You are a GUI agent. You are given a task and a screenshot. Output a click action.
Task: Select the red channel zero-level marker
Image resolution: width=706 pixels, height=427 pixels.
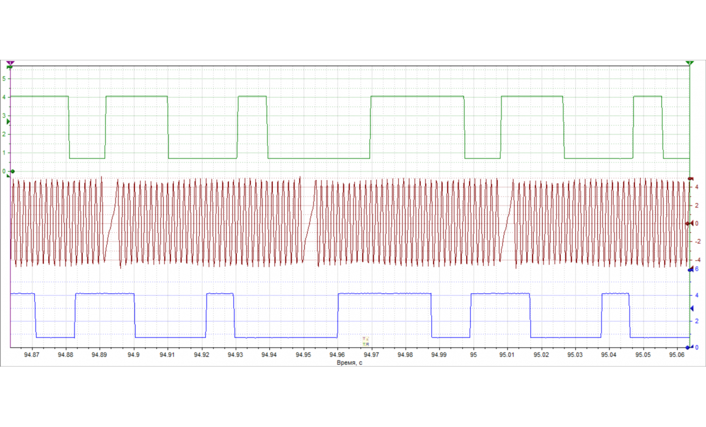[690, 223]
